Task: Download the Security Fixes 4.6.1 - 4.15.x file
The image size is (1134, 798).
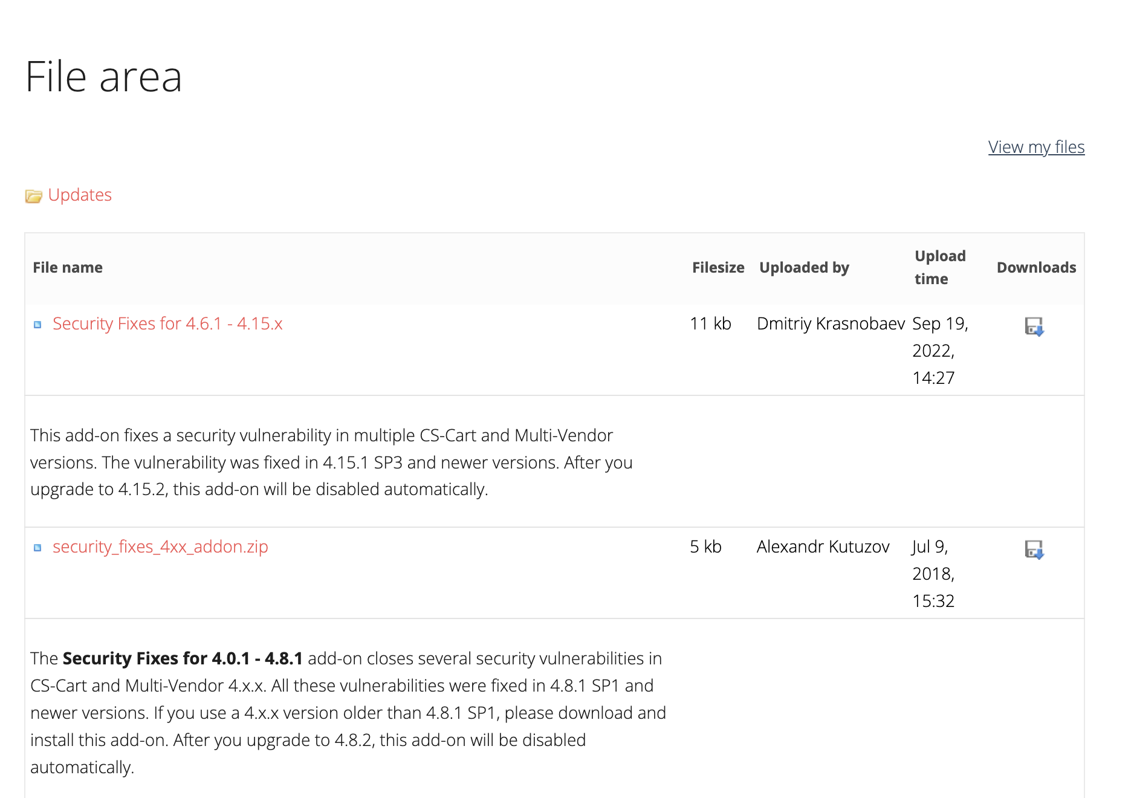Action: point(1034,326)
